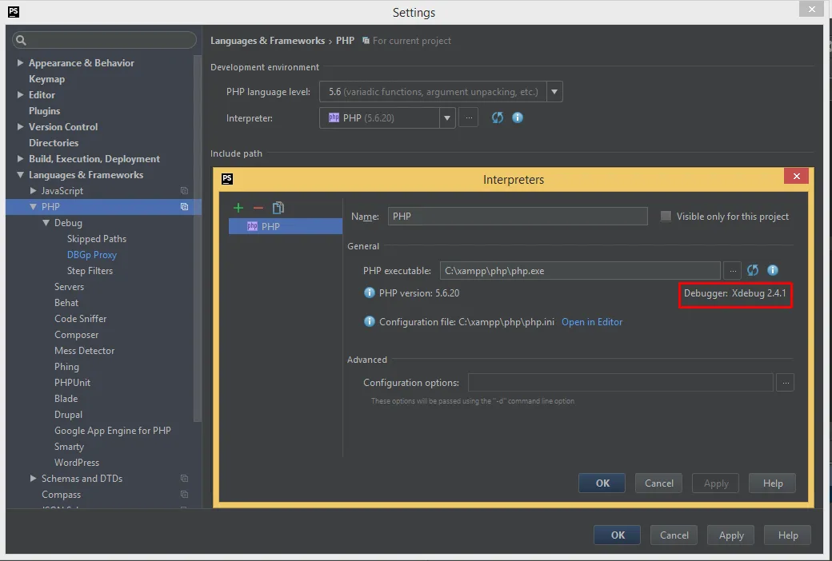
Task: Expand the JavaScript node
Action: coord(33,190)
